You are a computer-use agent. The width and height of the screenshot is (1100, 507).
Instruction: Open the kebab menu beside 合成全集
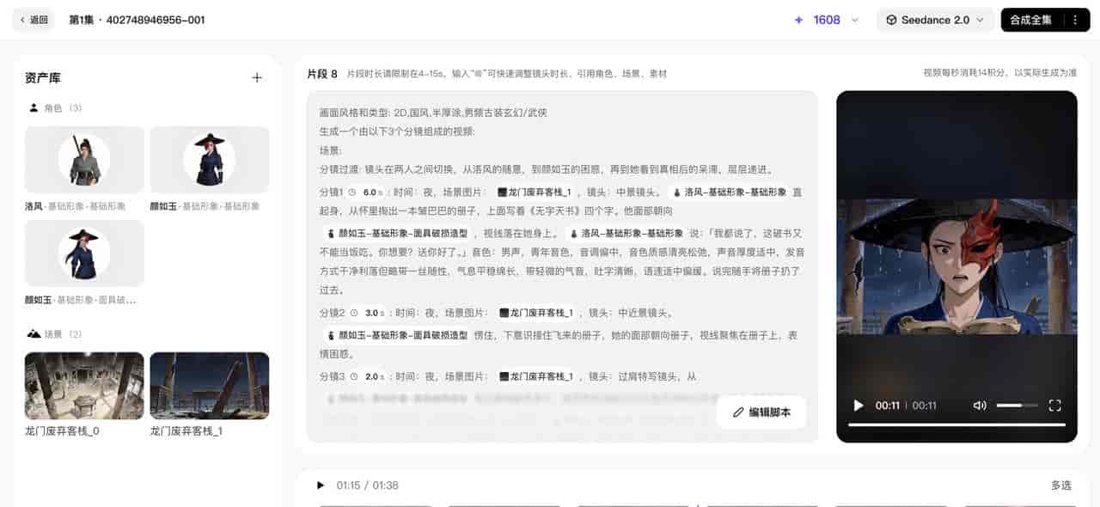[x=1075, y=18]
